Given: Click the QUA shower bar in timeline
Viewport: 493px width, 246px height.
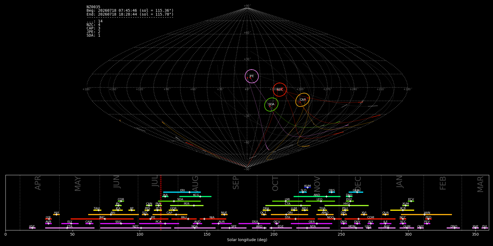Looking at the screenshot, I should [x=385, y=215].
